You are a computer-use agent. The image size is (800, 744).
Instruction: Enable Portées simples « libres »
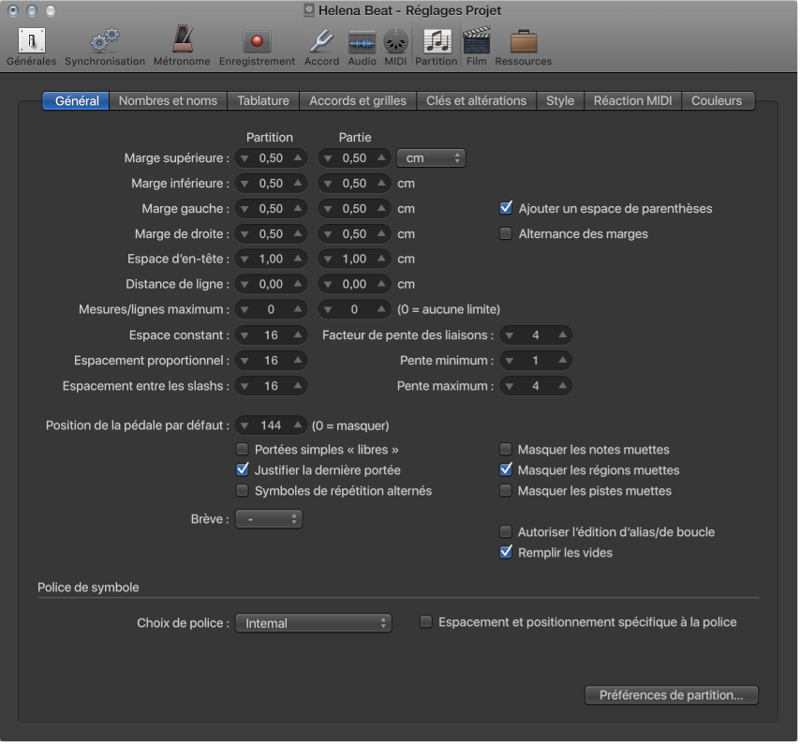[x=242, y=449]
